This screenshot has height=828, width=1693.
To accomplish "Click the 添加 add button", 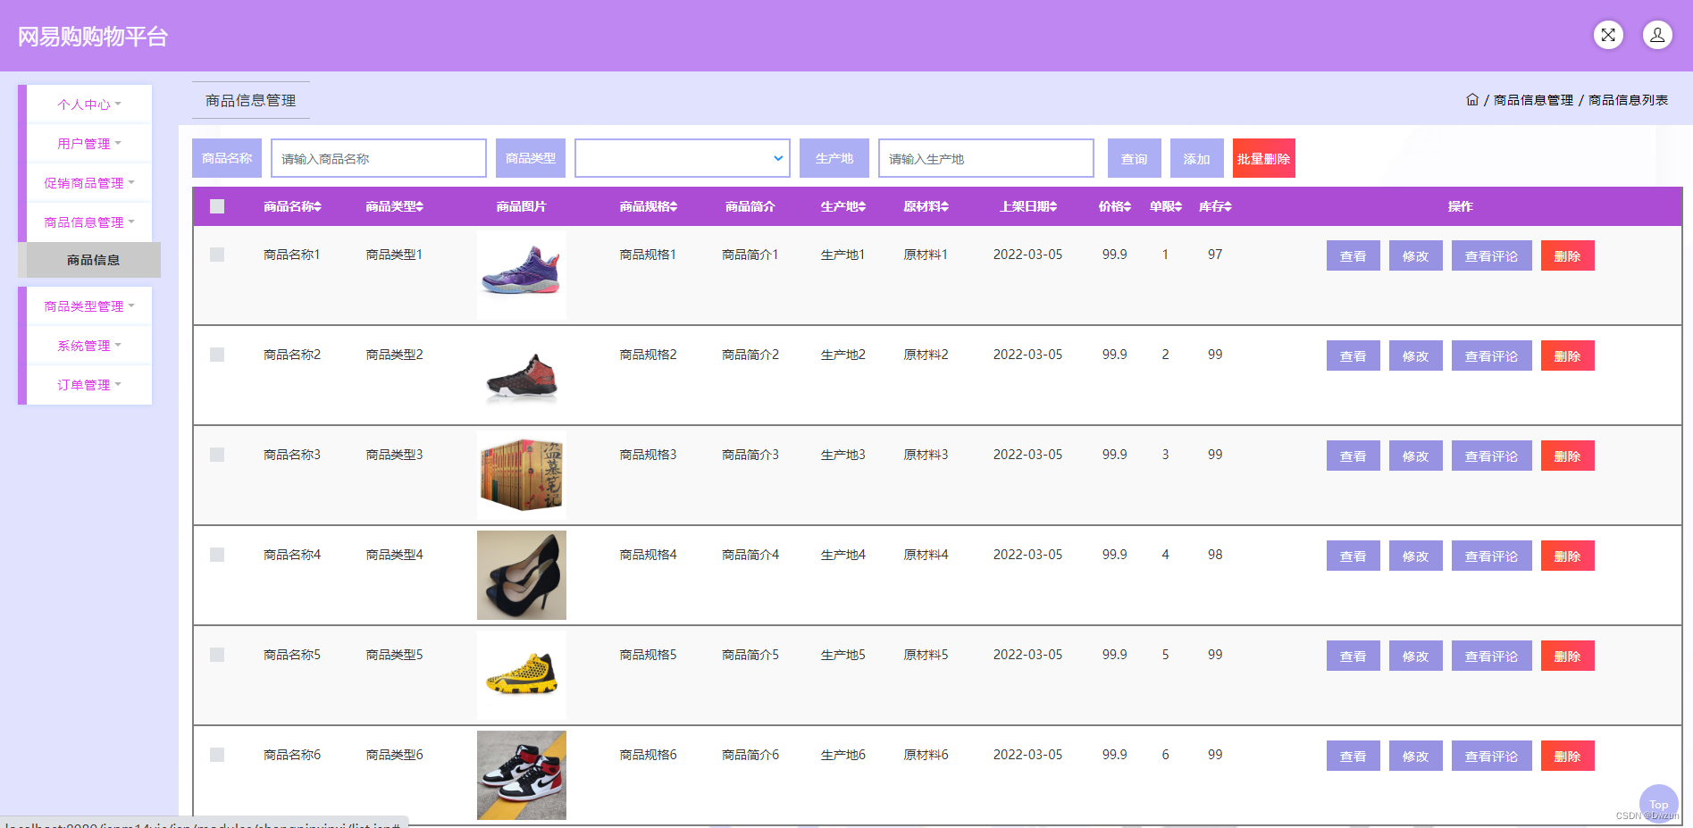I will click(x=1197, y=158).
